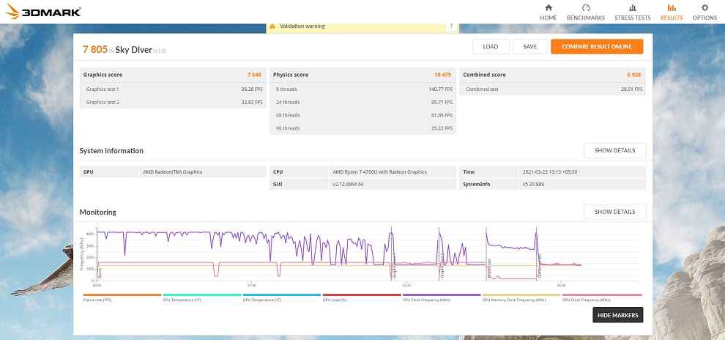This screenshot has width=725, height=340.
Task: Click HIDE MARKERS button
Action: pos(618,315)
